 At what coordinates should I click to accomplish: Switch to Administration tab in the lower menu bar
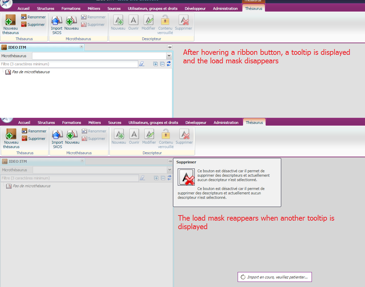[x=226, y=123]
